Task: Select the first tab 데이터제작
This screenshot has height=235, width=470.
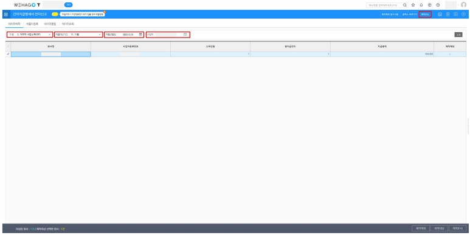Action: coord(14,24)
